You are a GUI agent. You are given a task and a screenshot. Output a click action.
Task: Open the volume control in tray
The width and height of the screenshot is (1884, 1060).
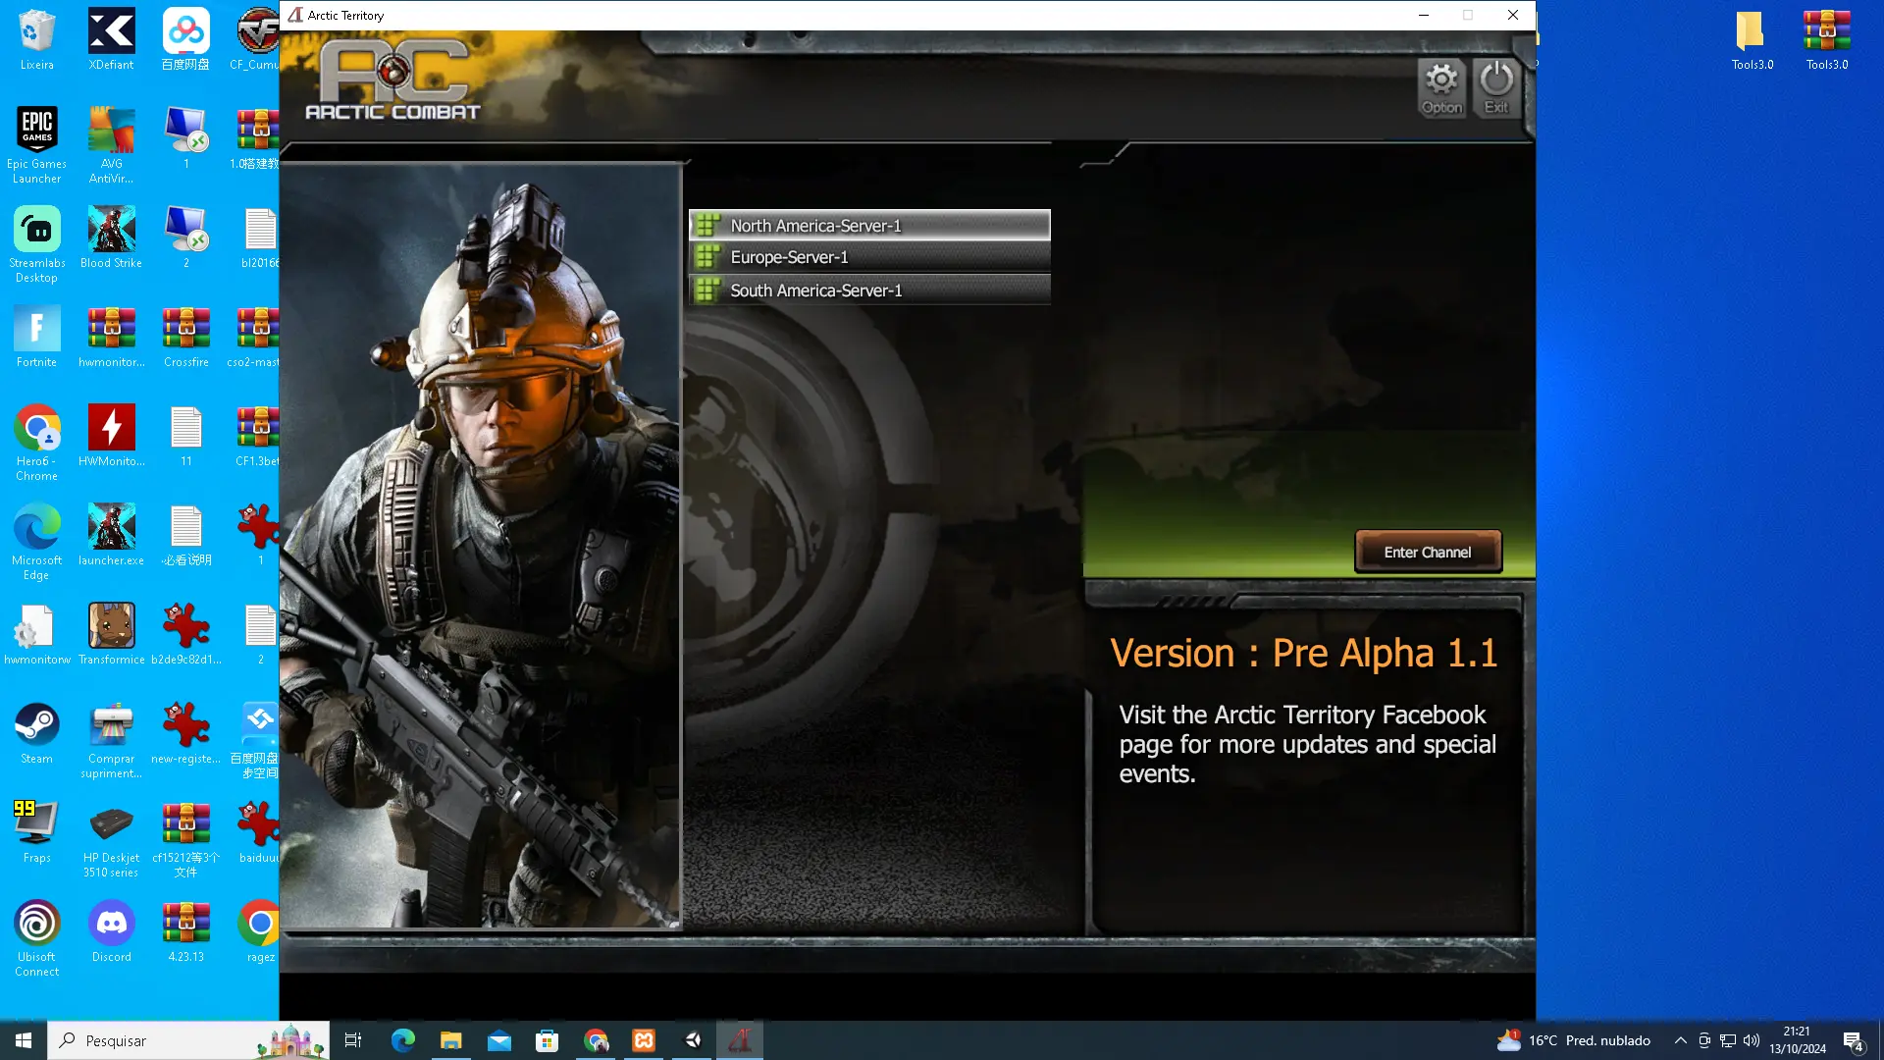click(x=1752, y=1040)
